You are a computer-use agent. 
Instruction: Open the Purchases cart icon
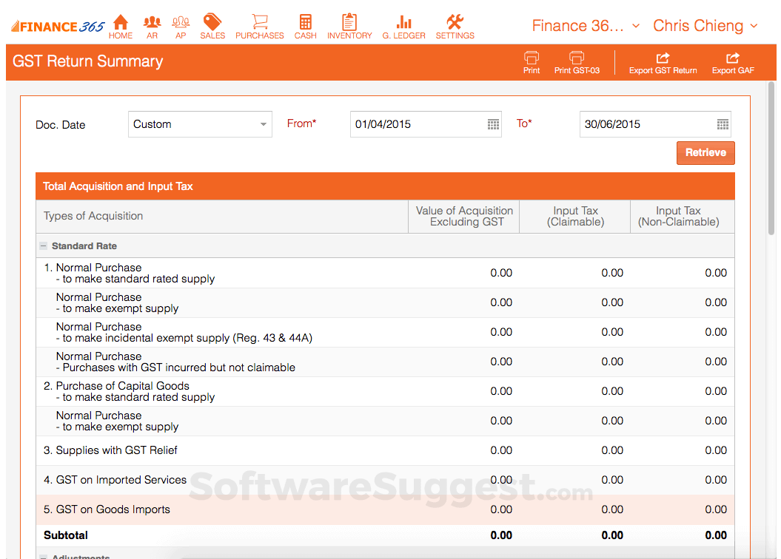coord(259,26)
